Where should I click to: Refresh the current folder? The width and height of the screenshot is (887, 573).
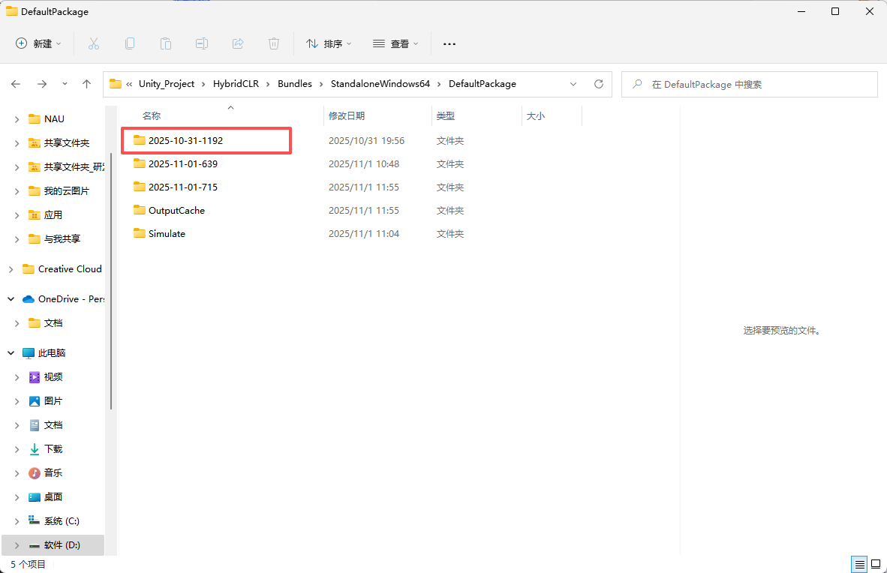coord(599,84)
